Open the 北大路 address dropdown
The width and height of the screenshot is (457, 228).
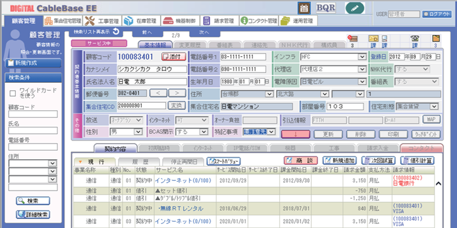tap(325, 94)
